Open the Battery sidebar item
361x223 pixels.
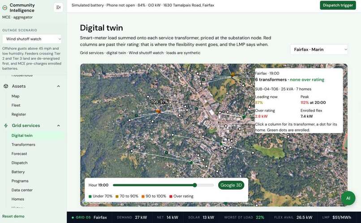pos(18,172)
